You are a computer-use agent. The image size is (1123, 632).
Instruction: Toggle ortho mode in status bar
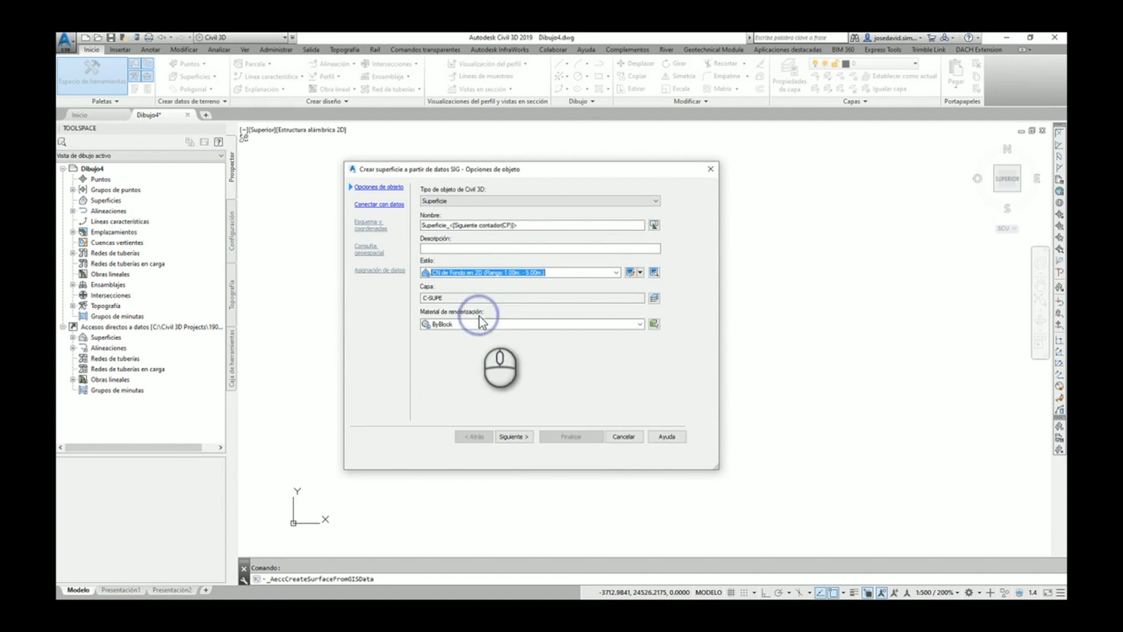click(765, 593)
